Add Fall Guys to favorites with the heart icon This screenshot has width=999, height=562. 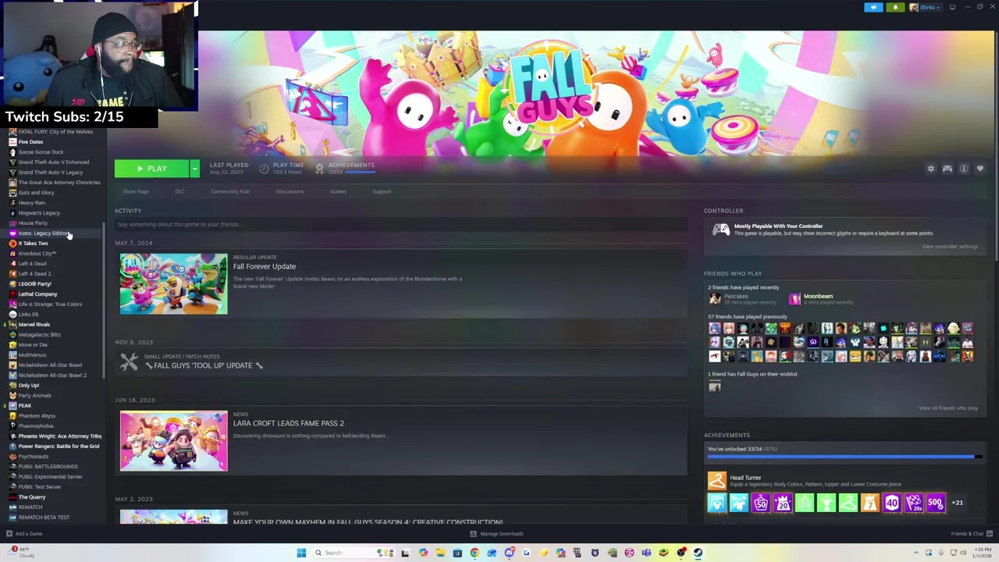pyautogui.click(x=980, y=169)
